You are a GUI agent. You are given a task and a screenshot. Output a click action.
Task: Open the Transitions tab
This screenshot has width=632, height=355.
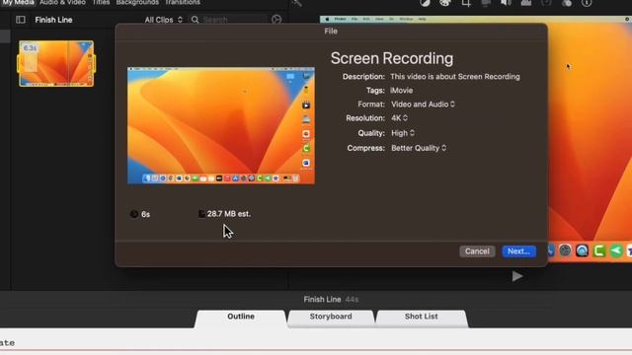[x=182, y=2]
